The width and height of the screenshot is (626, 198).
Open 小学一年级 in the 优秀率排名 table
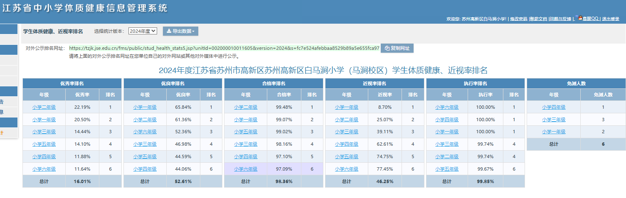click(x=44, y=120)
